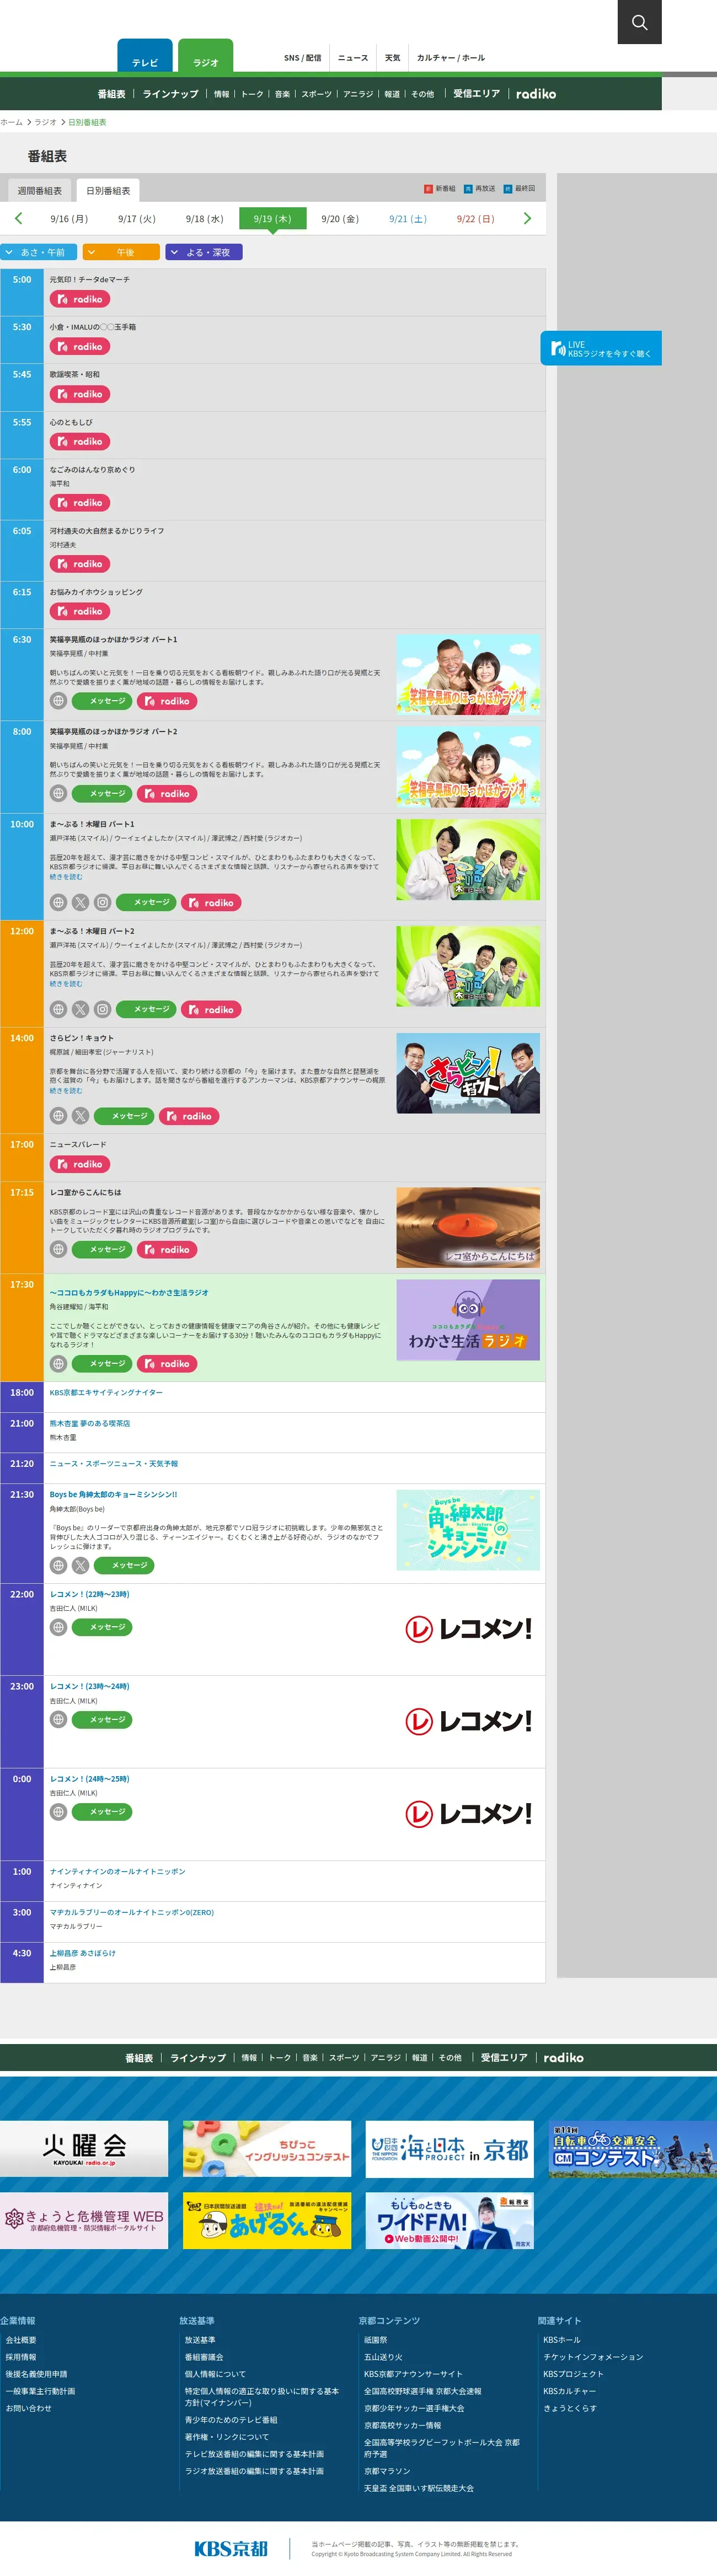Viewport: 717px width, 2576px height.
Task: Open カルチャー / ホール header menu
Action: [451, 58]
